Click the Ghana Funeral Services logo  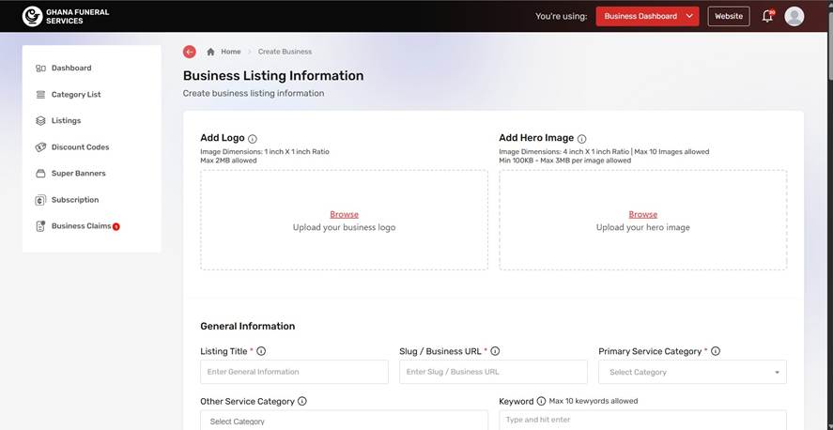pos(66,16)
